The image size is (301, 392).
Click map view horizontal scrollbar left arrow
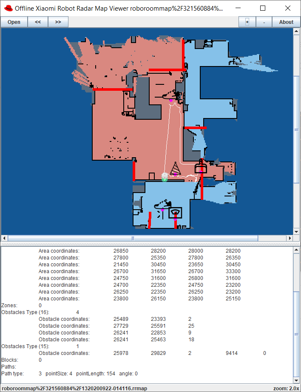tap(4, 238)
